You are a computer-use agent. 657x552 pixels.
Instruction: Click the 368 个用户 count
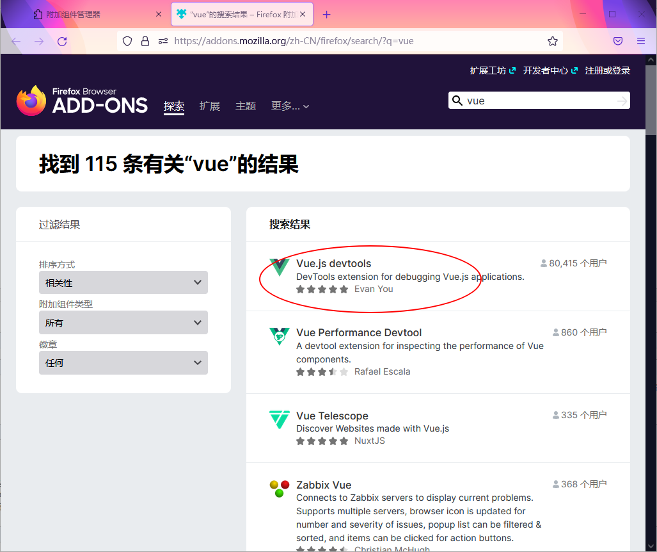(580, 485)
